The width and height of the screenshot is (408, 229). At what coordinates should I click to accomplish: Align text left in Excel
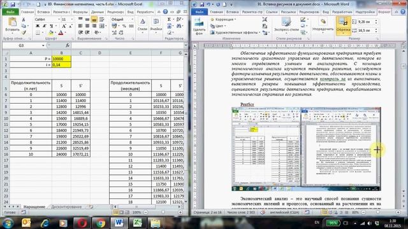(x=80, y=26)
